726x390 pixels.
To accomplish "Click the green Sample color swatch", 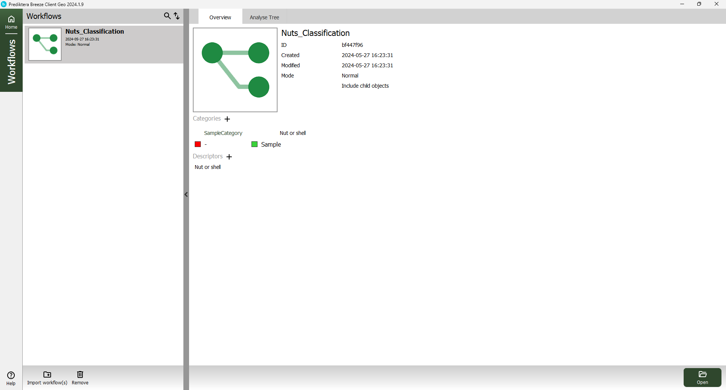I will [x=254, y=144].
